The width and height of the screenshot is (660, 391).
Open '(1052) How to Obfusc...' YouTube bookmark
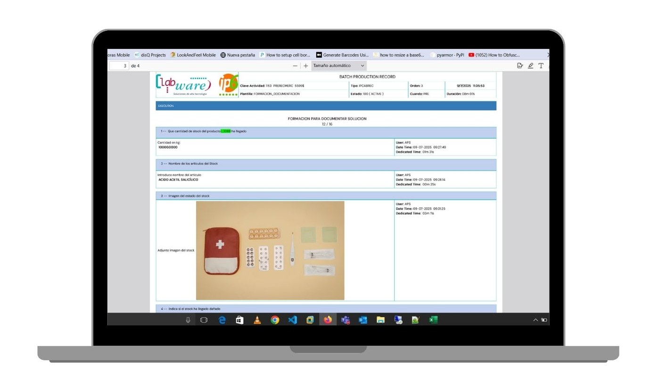coord(494,55)
